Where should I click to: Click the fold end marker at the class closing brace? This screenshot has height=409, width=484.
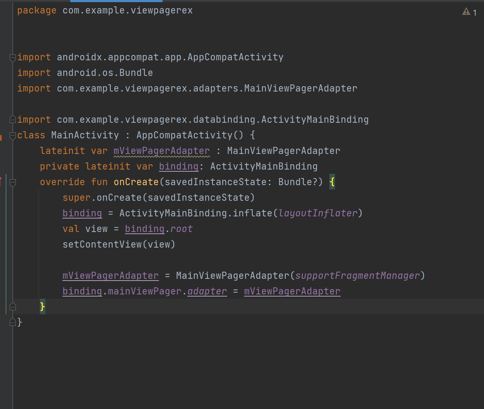[13, 322]
